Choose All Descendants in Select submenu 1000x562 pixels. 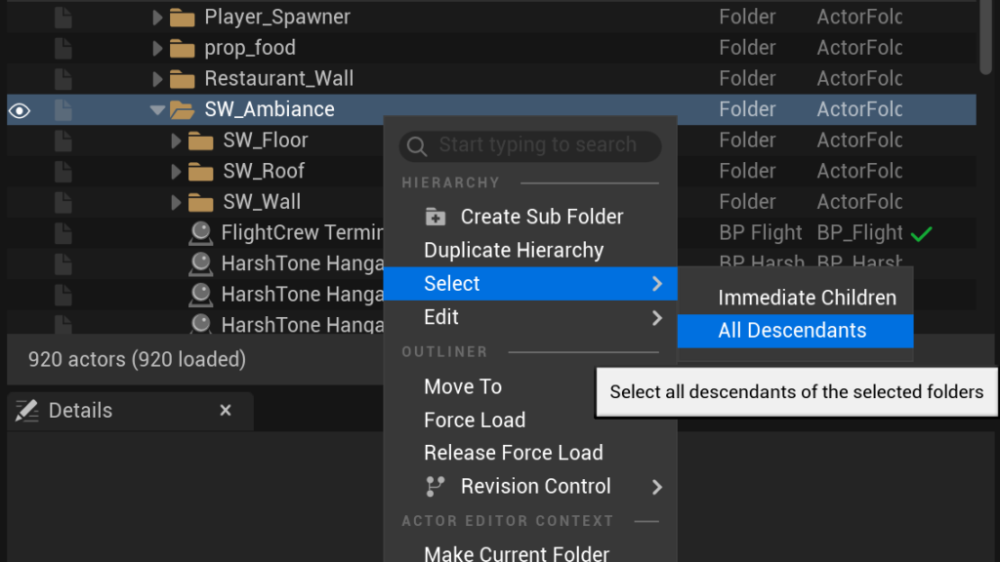[792, 331]
